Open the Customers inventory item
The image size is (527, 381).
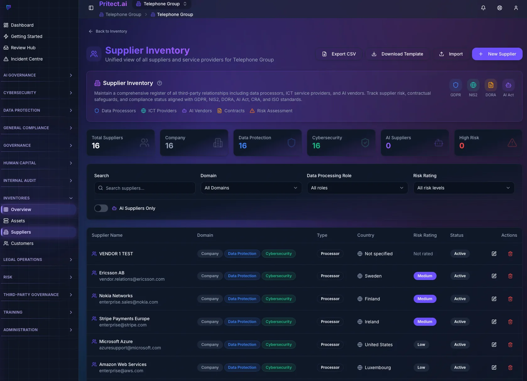38,243
